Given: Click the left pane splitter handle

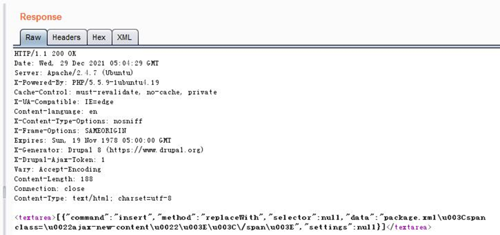Looking at the screenshot, I should pyautogui.click(x=4, y=192).
